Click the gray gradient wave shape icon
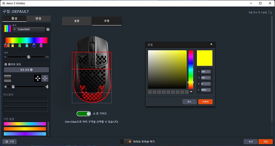Screen dimensions: 275x146 (7, 78)
